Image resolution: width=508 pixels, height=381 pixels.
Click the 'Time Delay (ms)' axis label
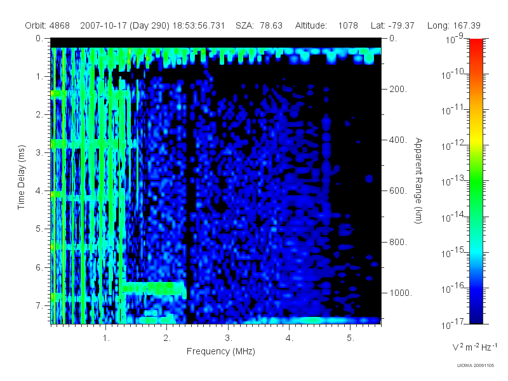[x=22, y=177]
